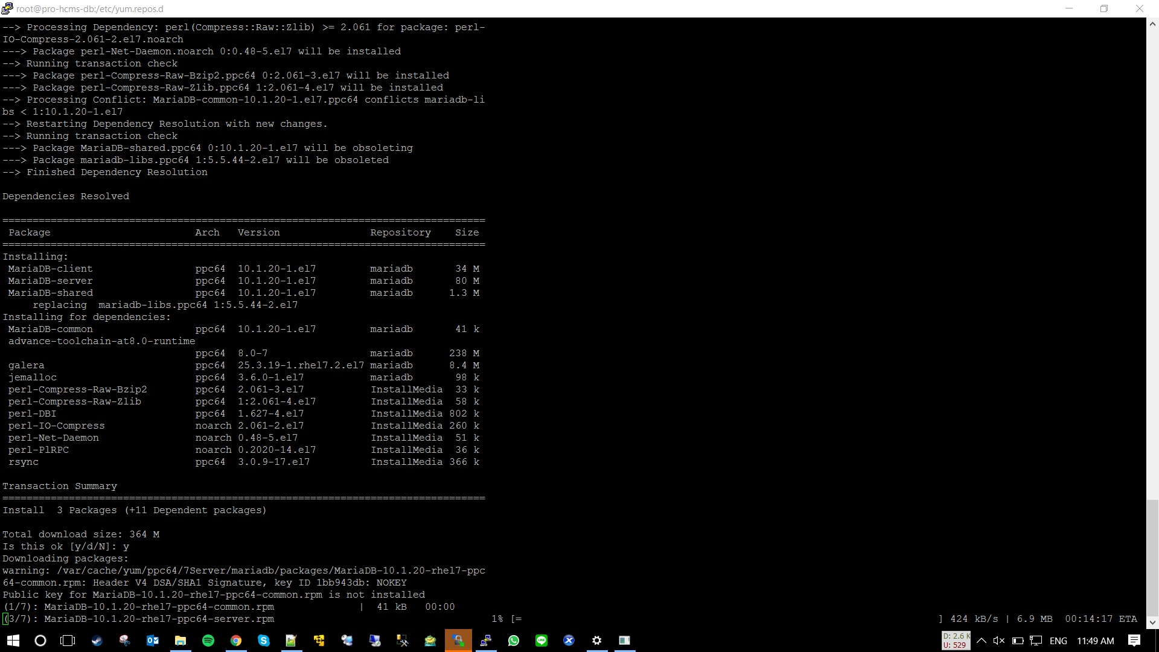Open Windows Settings gear in taskbar
Viewport: 1159px width, 652px height.
click(x=597, y=641)
